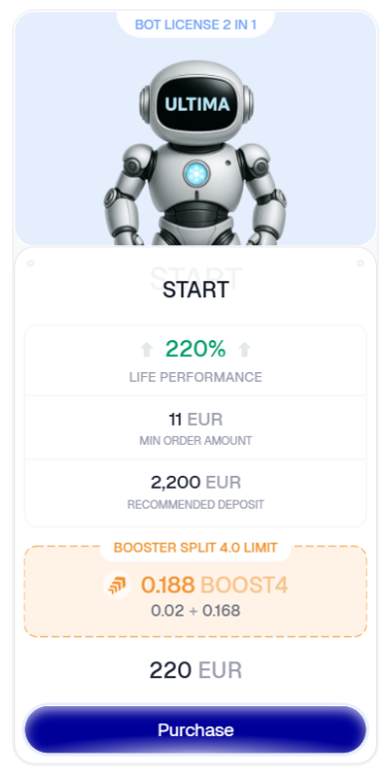Click the LIFE PERFORMANCE label
The height and width of the screenshot is (775, 384).
click(x=195, y=377)
